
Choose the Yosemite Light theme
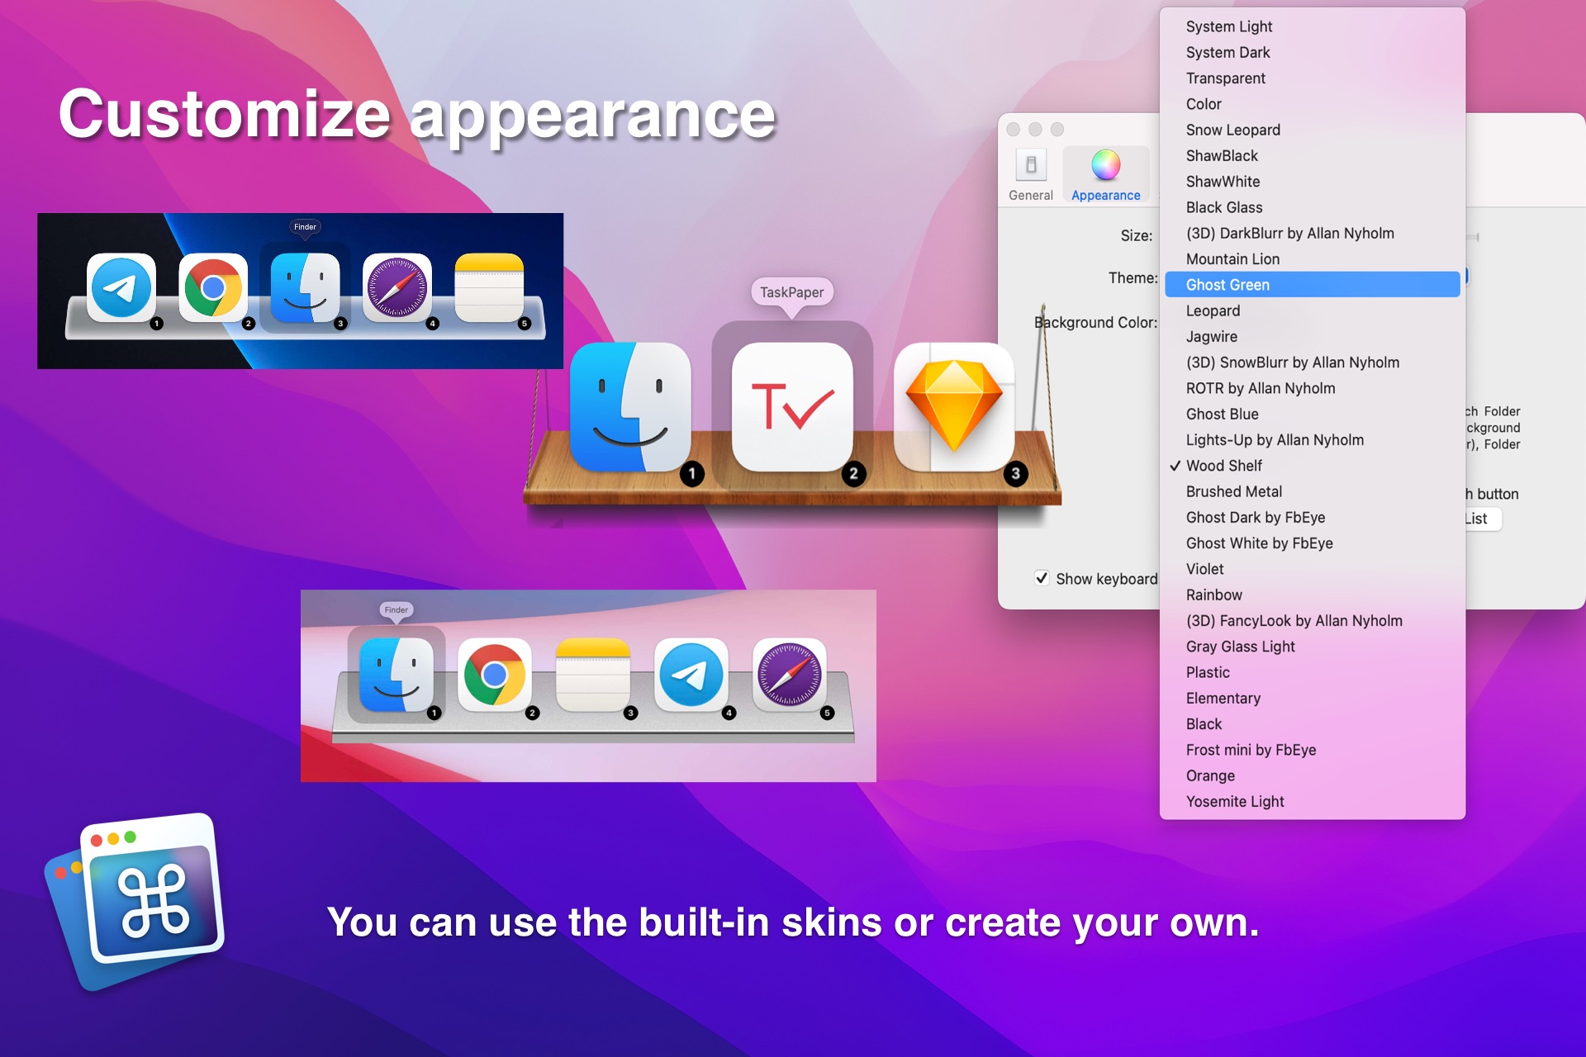1313,802
